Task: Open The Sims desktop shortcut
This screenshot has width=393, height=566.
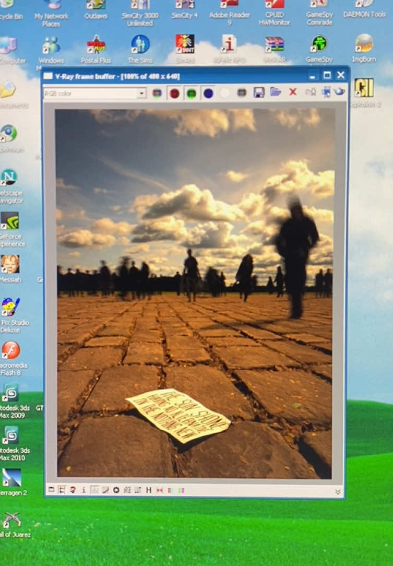Action: click(140, 50)
